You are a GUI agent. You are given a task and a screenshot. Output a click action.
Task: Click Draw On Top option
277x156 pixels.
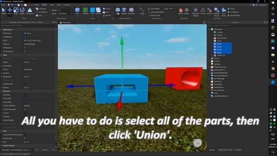pos(154,16)
